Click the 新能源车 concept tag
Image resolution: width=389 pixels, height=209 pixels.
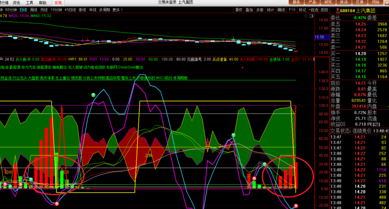click(44, 67)
